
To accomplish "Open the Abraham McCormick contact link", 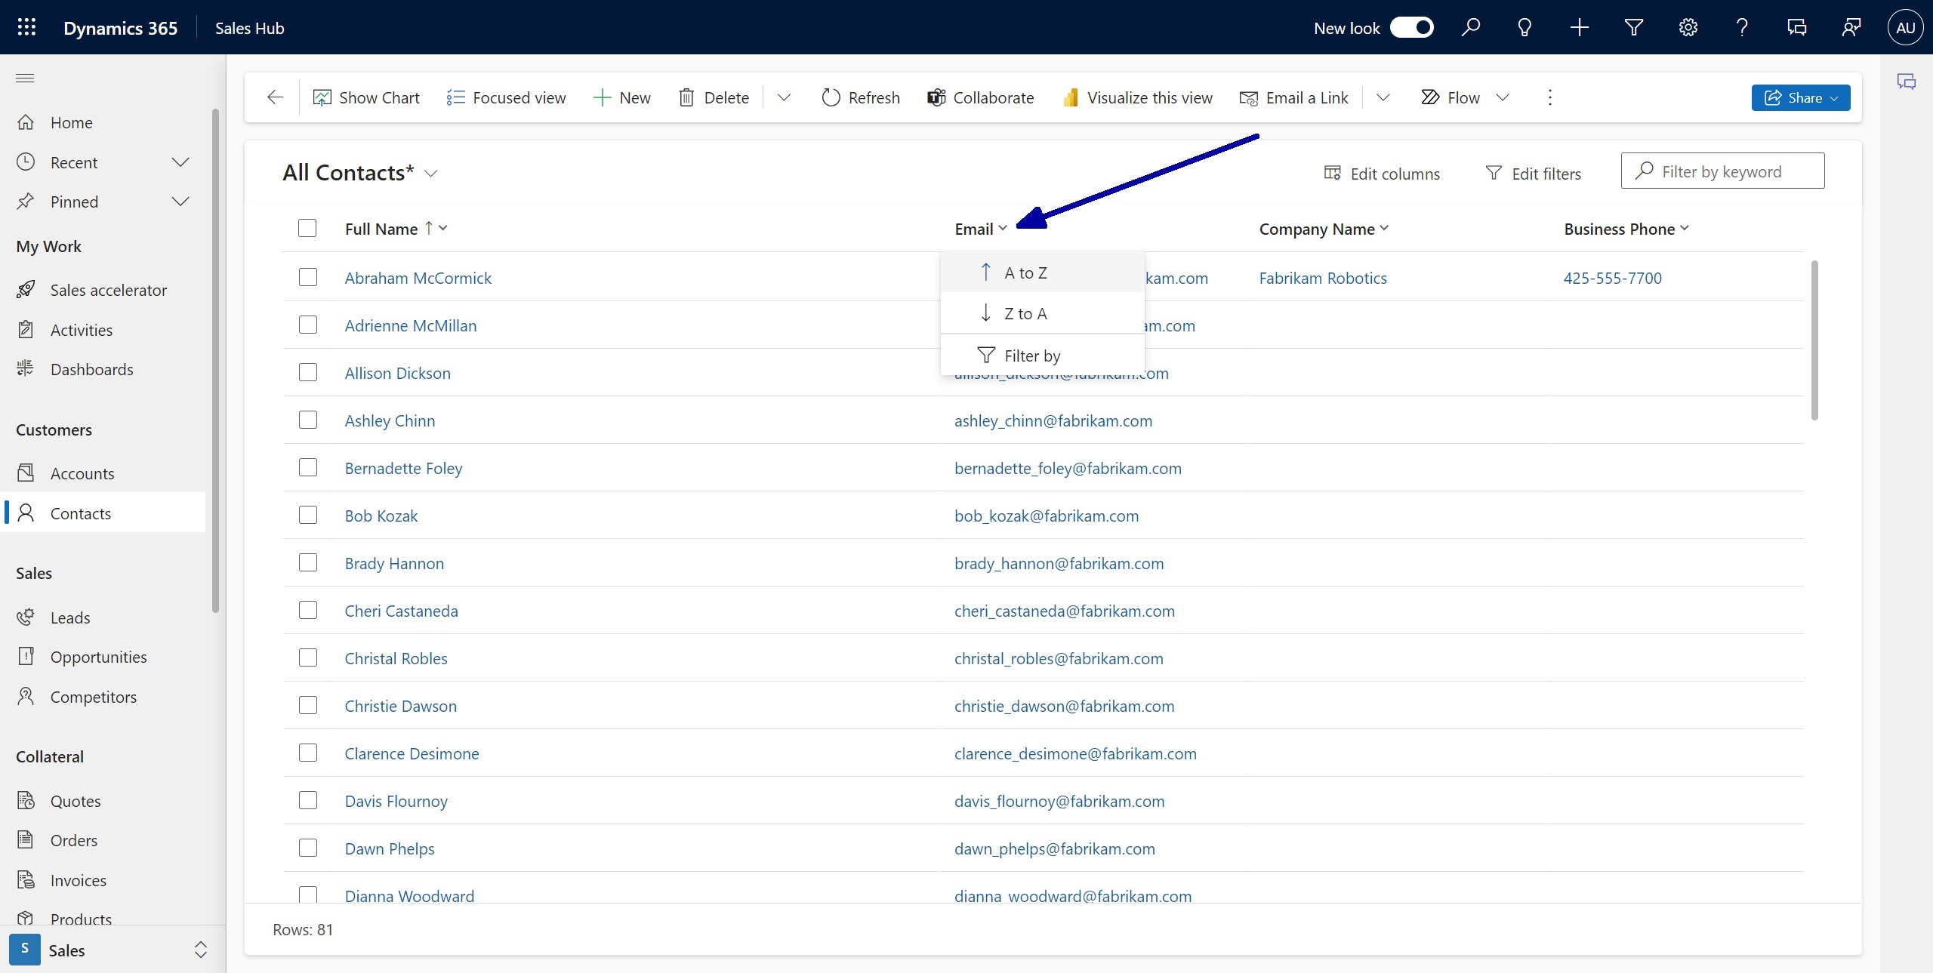I will coord(418,278).
